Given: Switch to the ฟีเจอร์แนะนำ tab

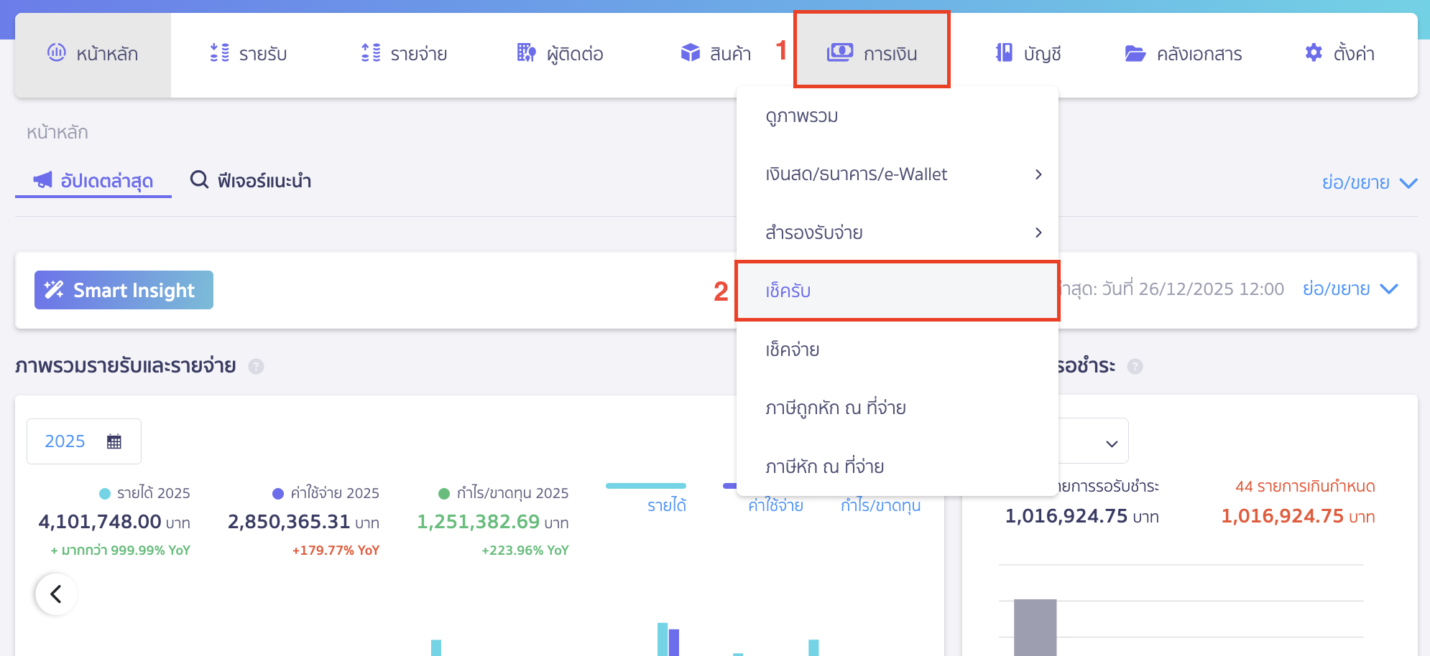Looking at the screenshot, I should 251,181.
